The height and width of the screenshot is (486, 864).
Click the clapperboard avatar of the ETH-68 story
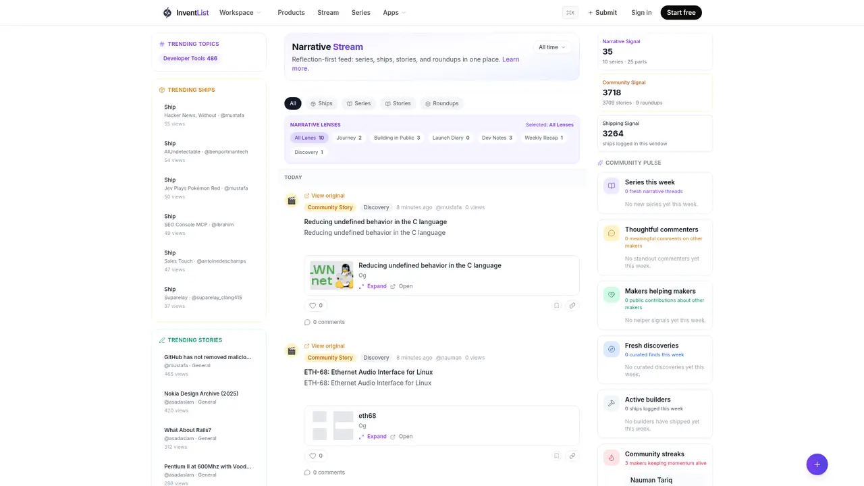pos(292,351)
